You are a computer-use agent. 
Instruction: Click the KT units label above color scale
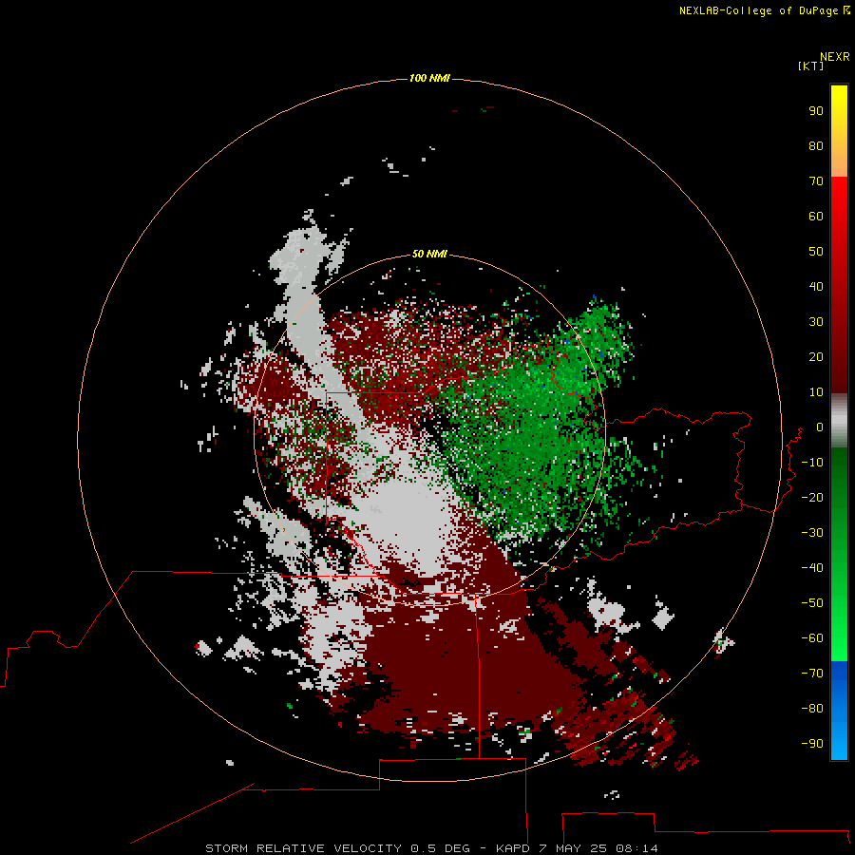click(810, 66)
